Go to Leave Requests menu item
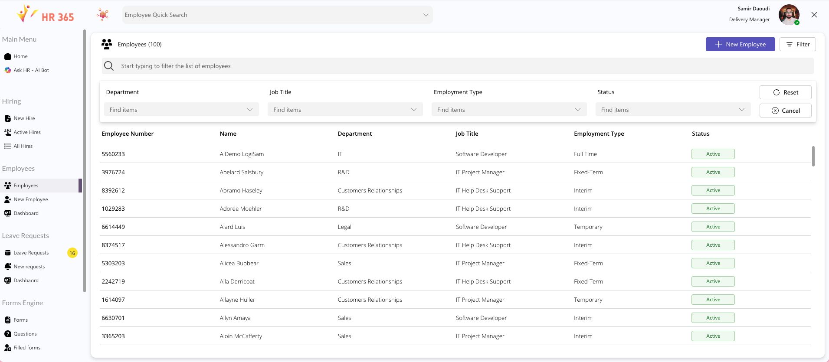The image size is (829, 362). pos(31,253)
